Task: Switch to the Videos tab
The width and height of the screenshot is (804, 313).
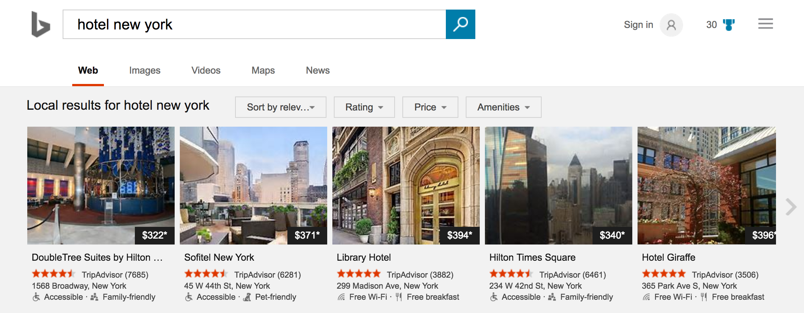Action: pyautogui.click(x=206, y=70)
